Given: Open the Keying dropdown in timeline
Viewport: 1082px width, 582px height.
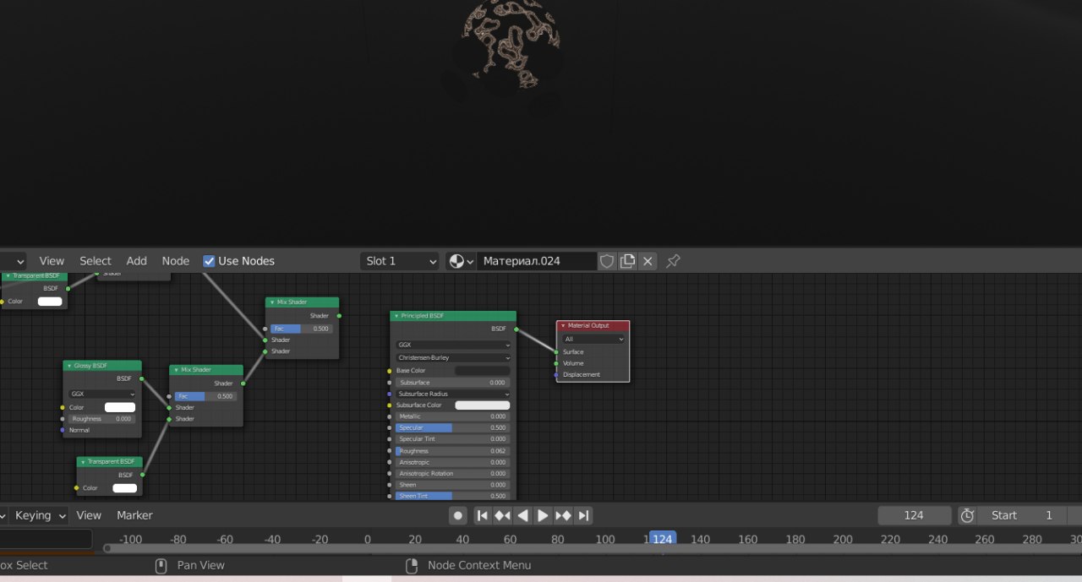Looking at the screenshot, I should coord(38,515).
